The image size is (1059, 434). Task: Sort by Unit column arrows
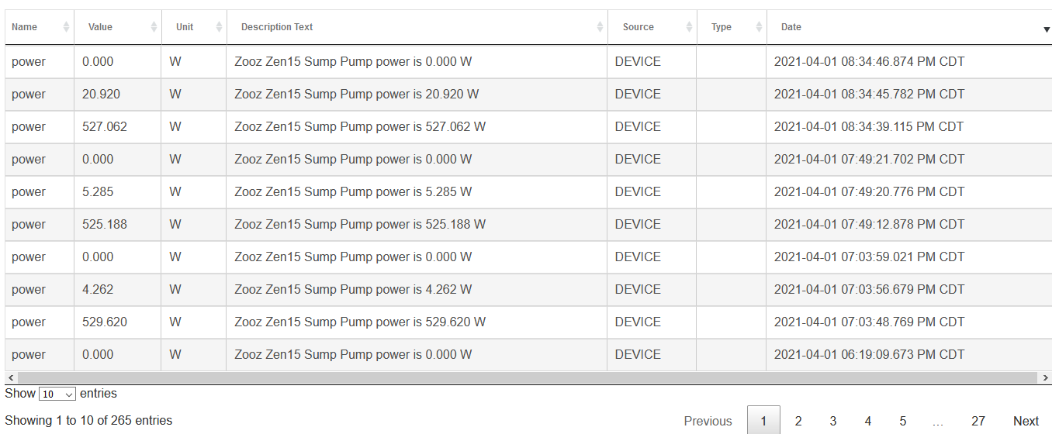coord(219,27)
